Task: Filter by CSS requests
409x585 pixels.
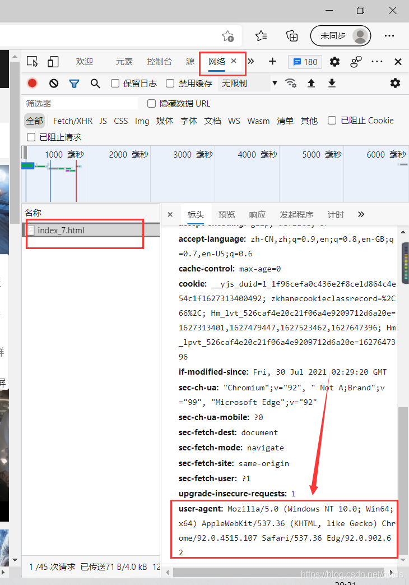Action: [x=121, y=121]
